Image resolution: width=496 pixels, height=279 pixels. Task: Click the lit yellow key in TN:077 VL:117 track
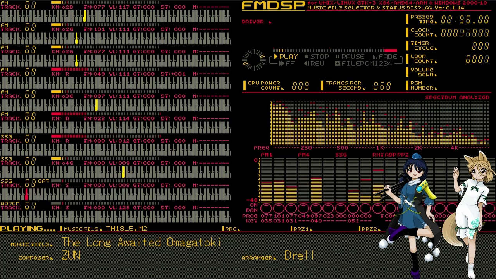tap(85, 16)
